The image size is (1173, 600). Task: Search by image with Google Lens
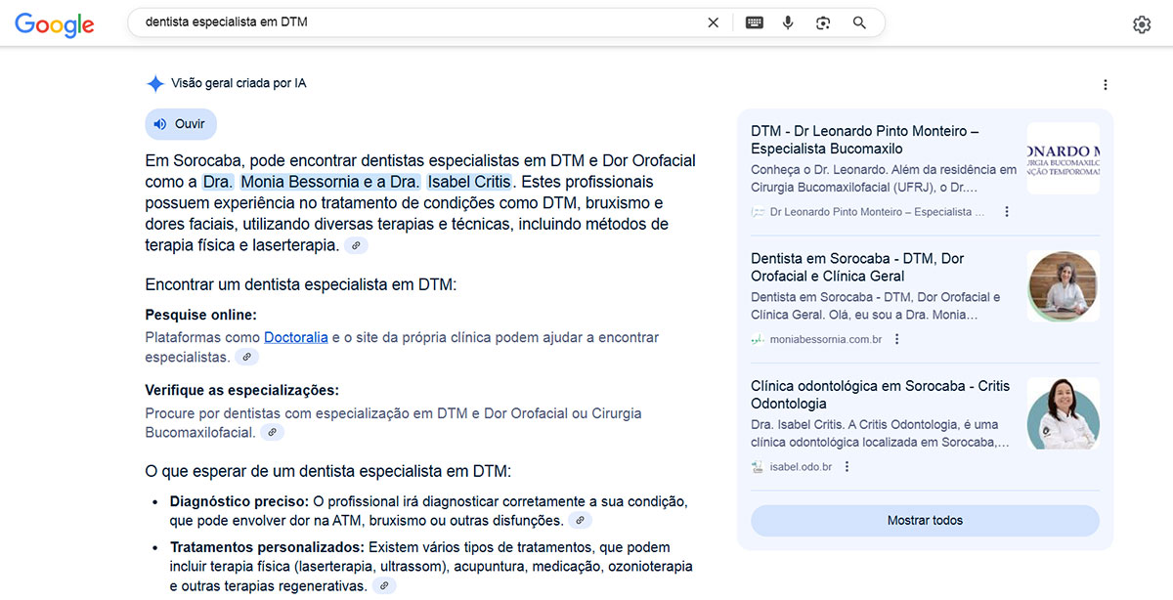pos(823,22)
